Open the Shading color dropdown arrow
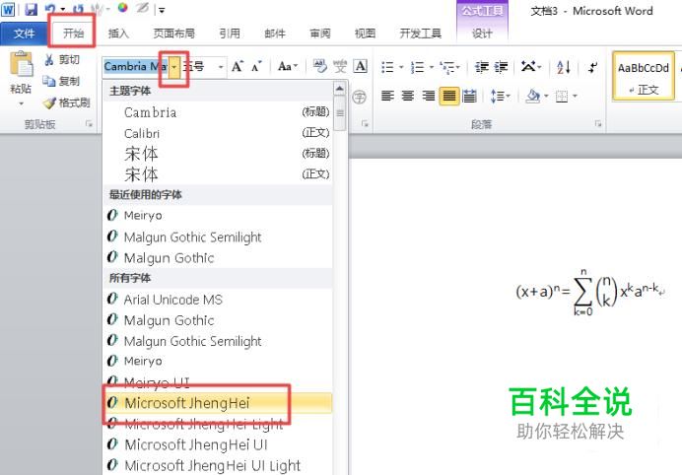The width and height of the screenshot is (682, 475). [546, 97]
